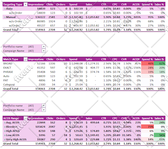Click EXACT ACOS value 156%
The width and height of the screenshot is (168, 149).
tap(137, 68)
